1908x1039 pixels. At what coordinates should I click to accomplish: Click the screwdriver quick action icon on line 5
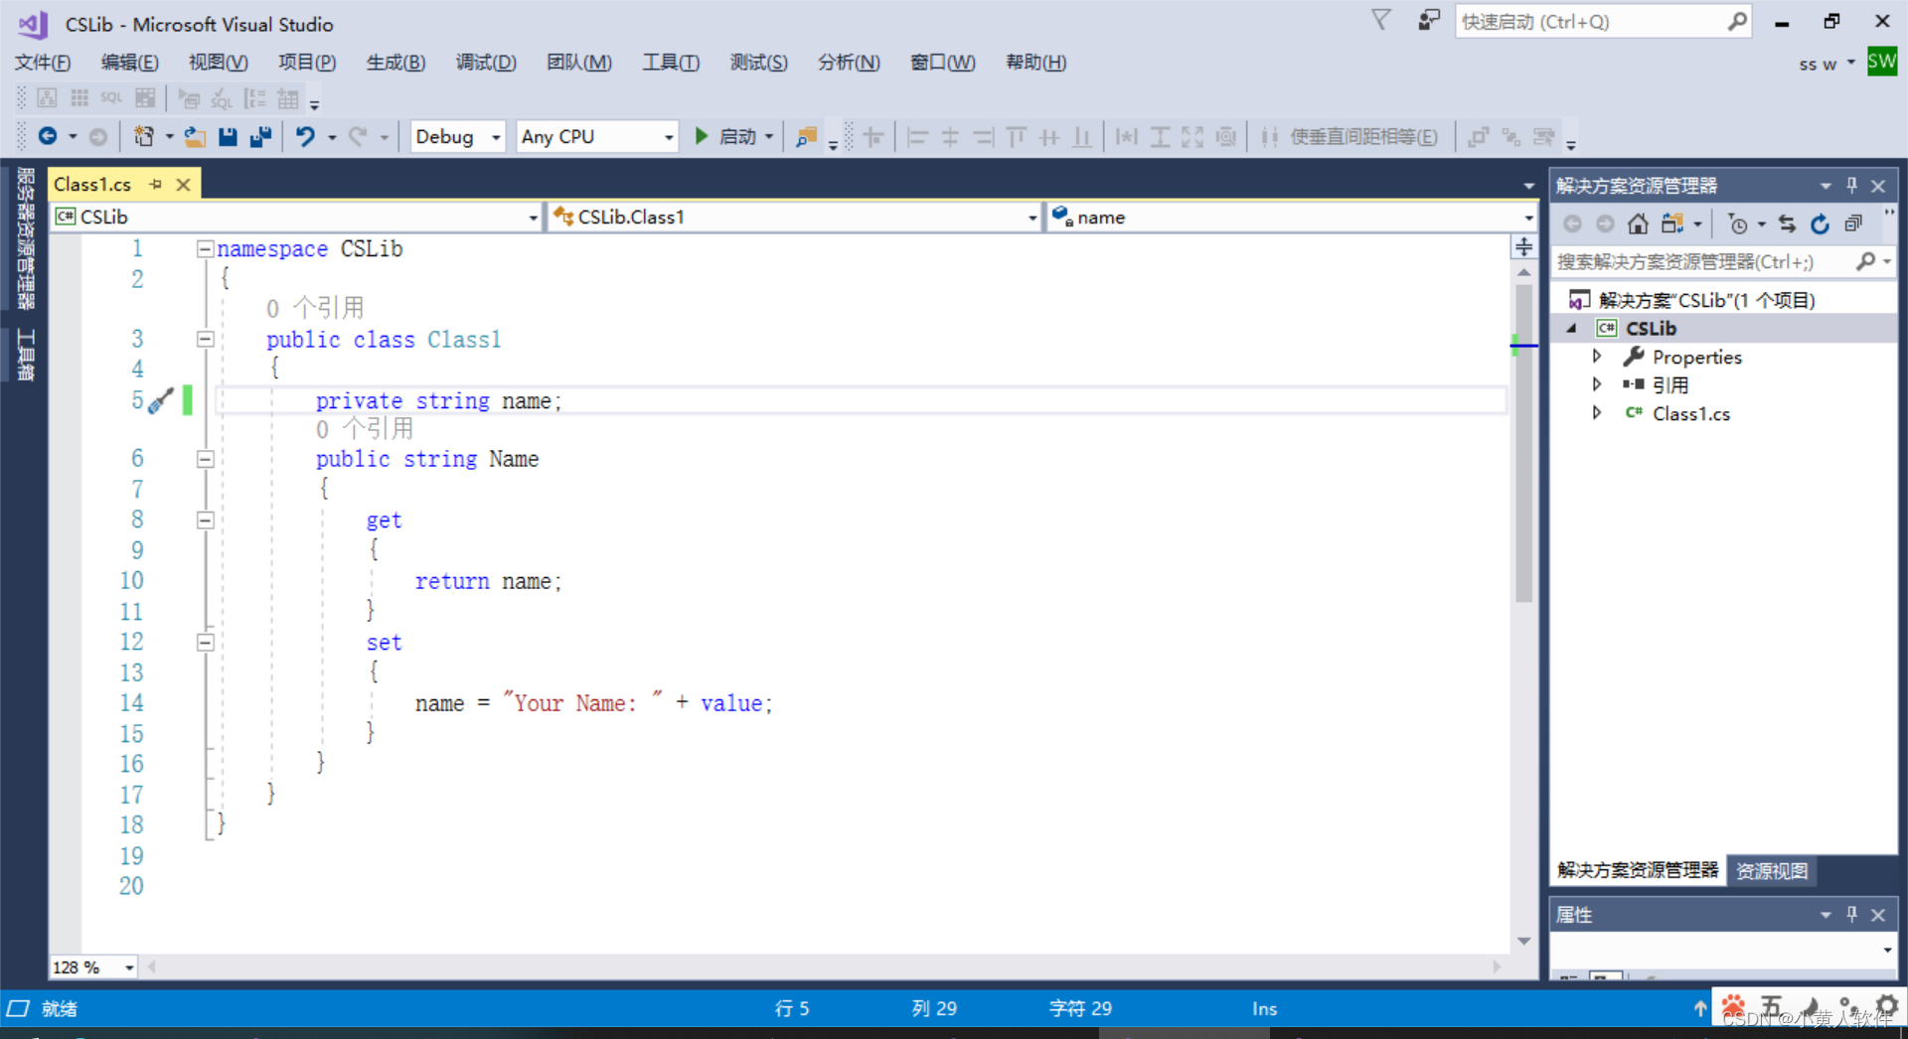tap(161, 400)
